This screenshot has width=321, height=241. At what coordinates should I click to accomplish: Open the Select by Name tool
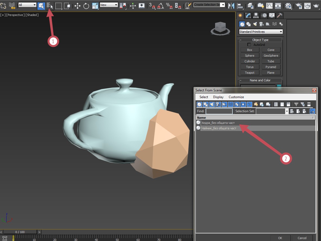click(x=49, y=6)
